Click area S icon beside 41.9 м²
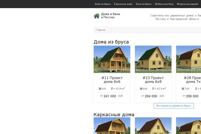The width and height of the screenshot is (201, 134). tap(112, 88)
